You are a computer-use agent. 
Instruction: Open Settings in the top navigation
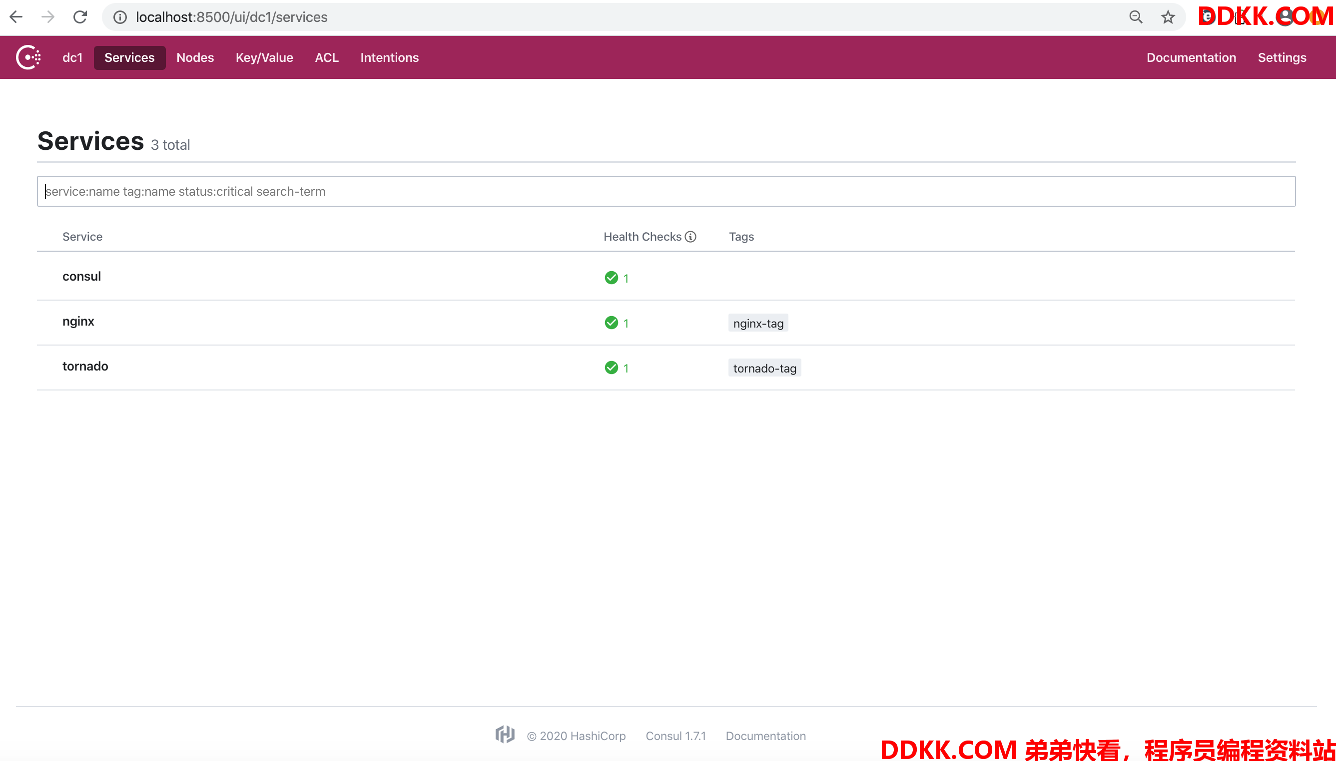coord(1282,57)
